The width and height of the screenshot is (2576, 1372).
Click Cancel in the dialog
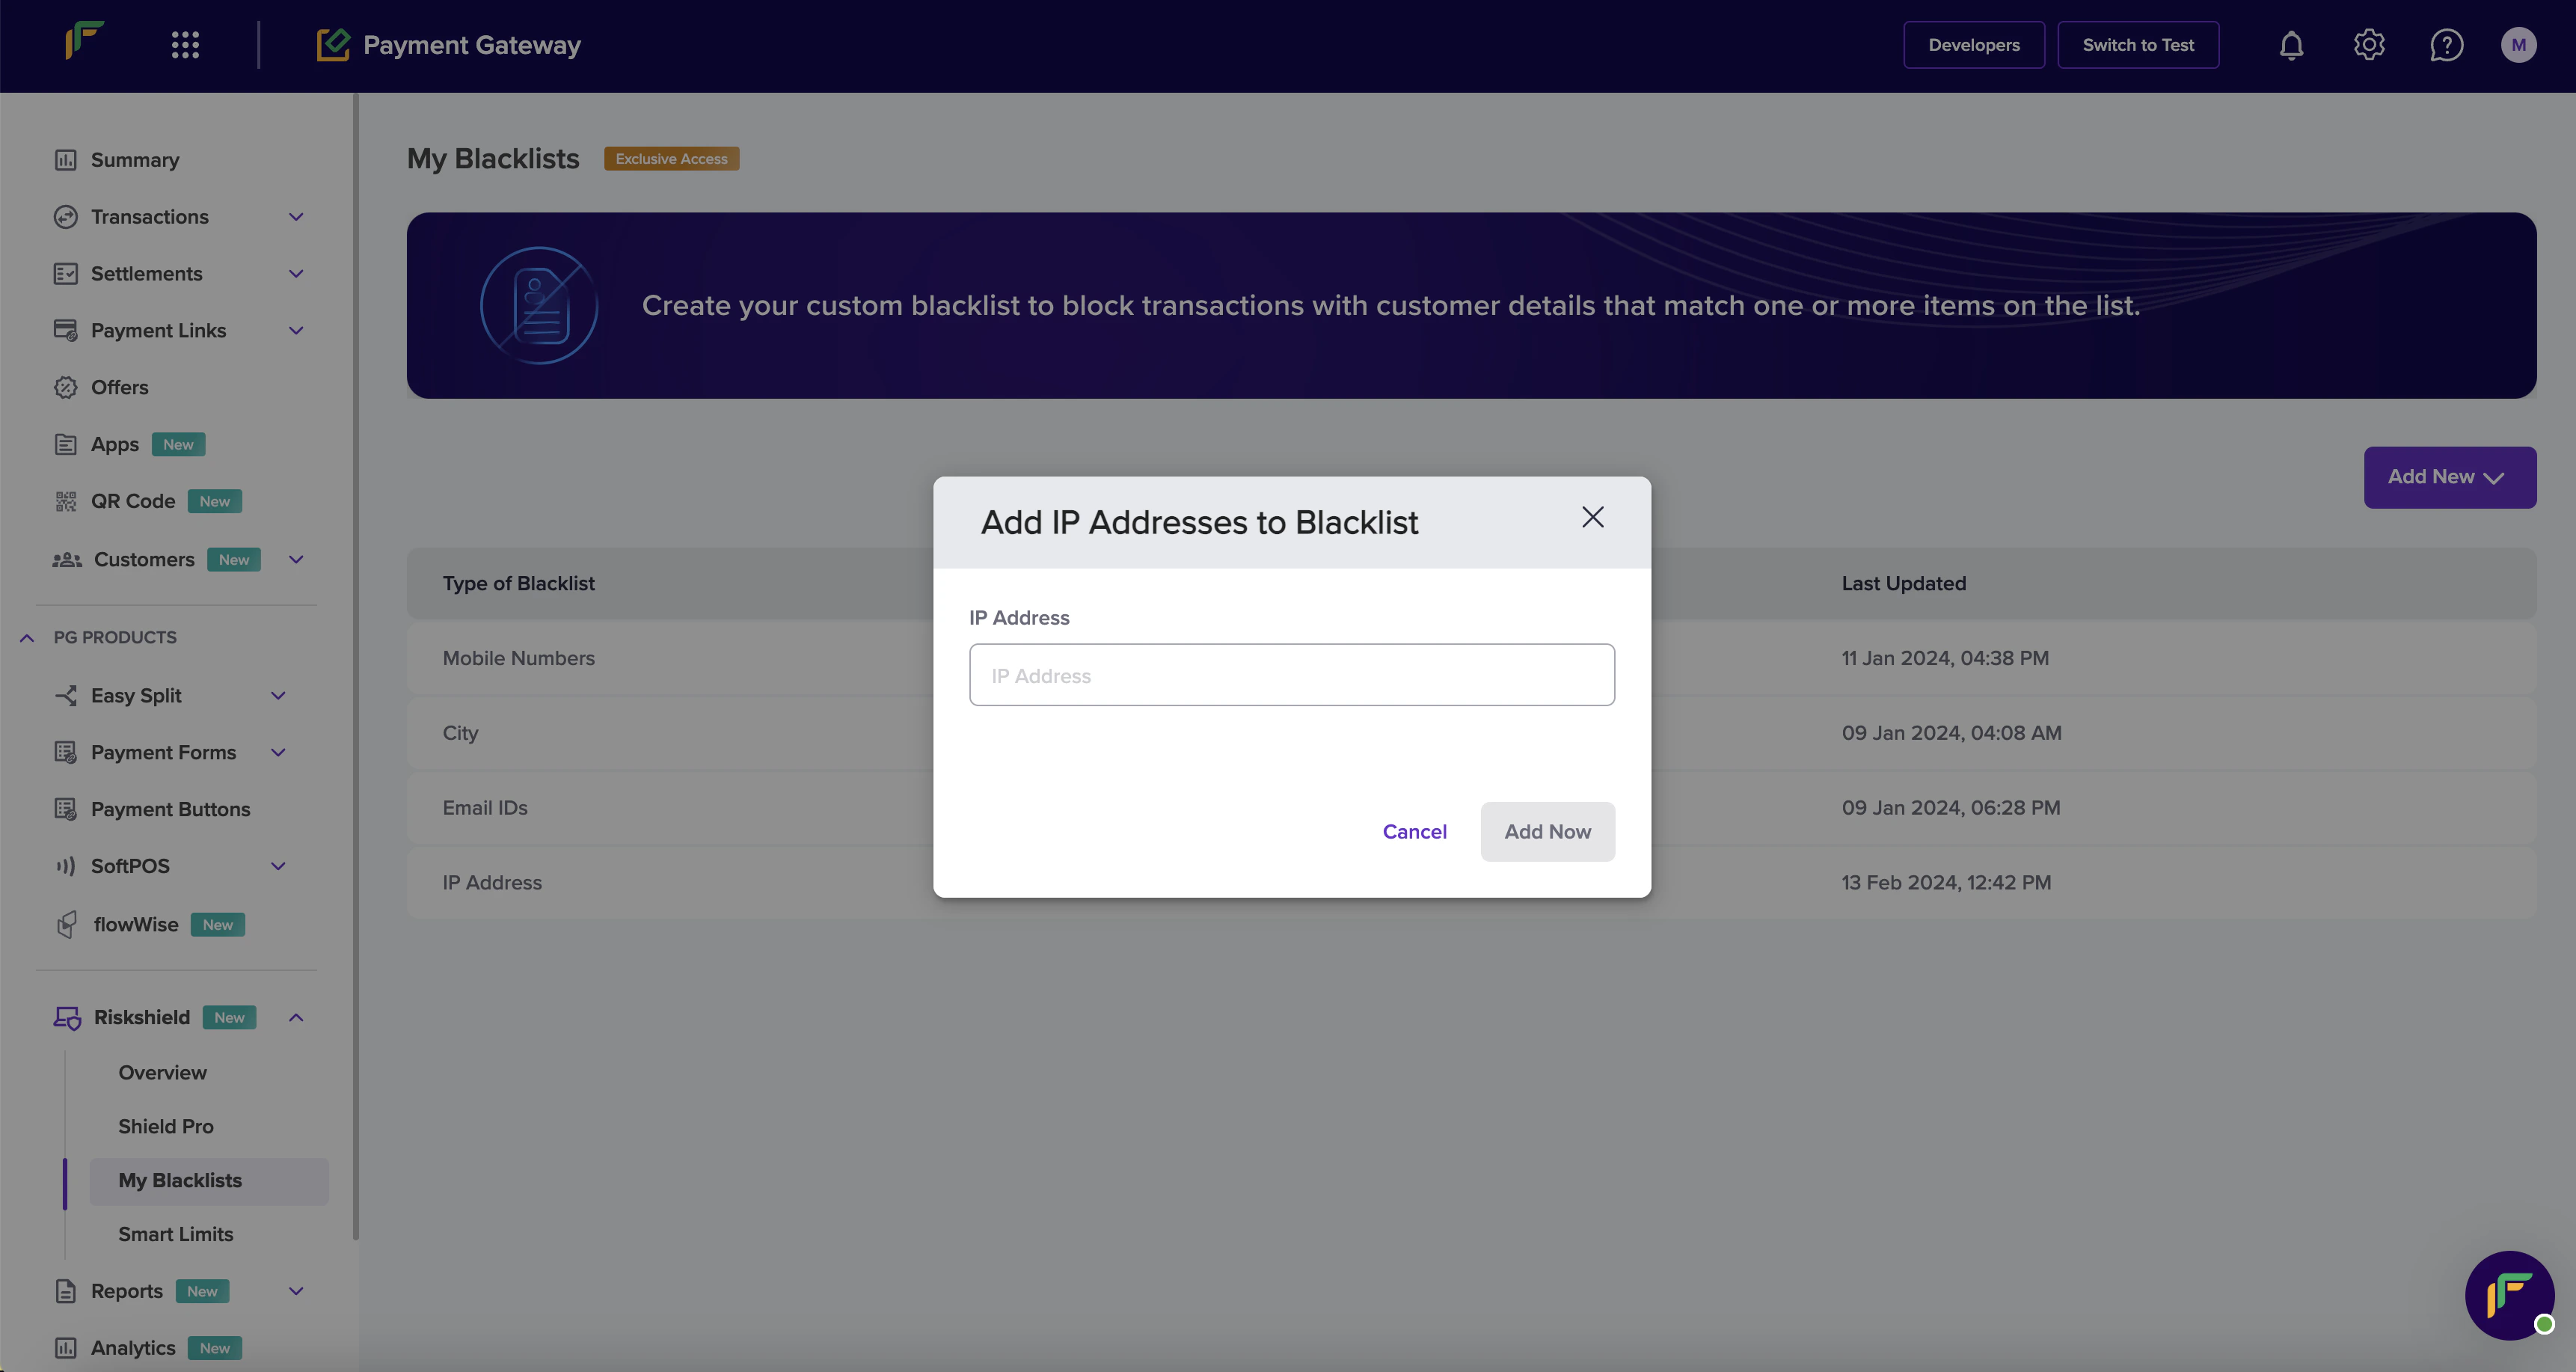pyautogui.click(x=1414, y=831)
